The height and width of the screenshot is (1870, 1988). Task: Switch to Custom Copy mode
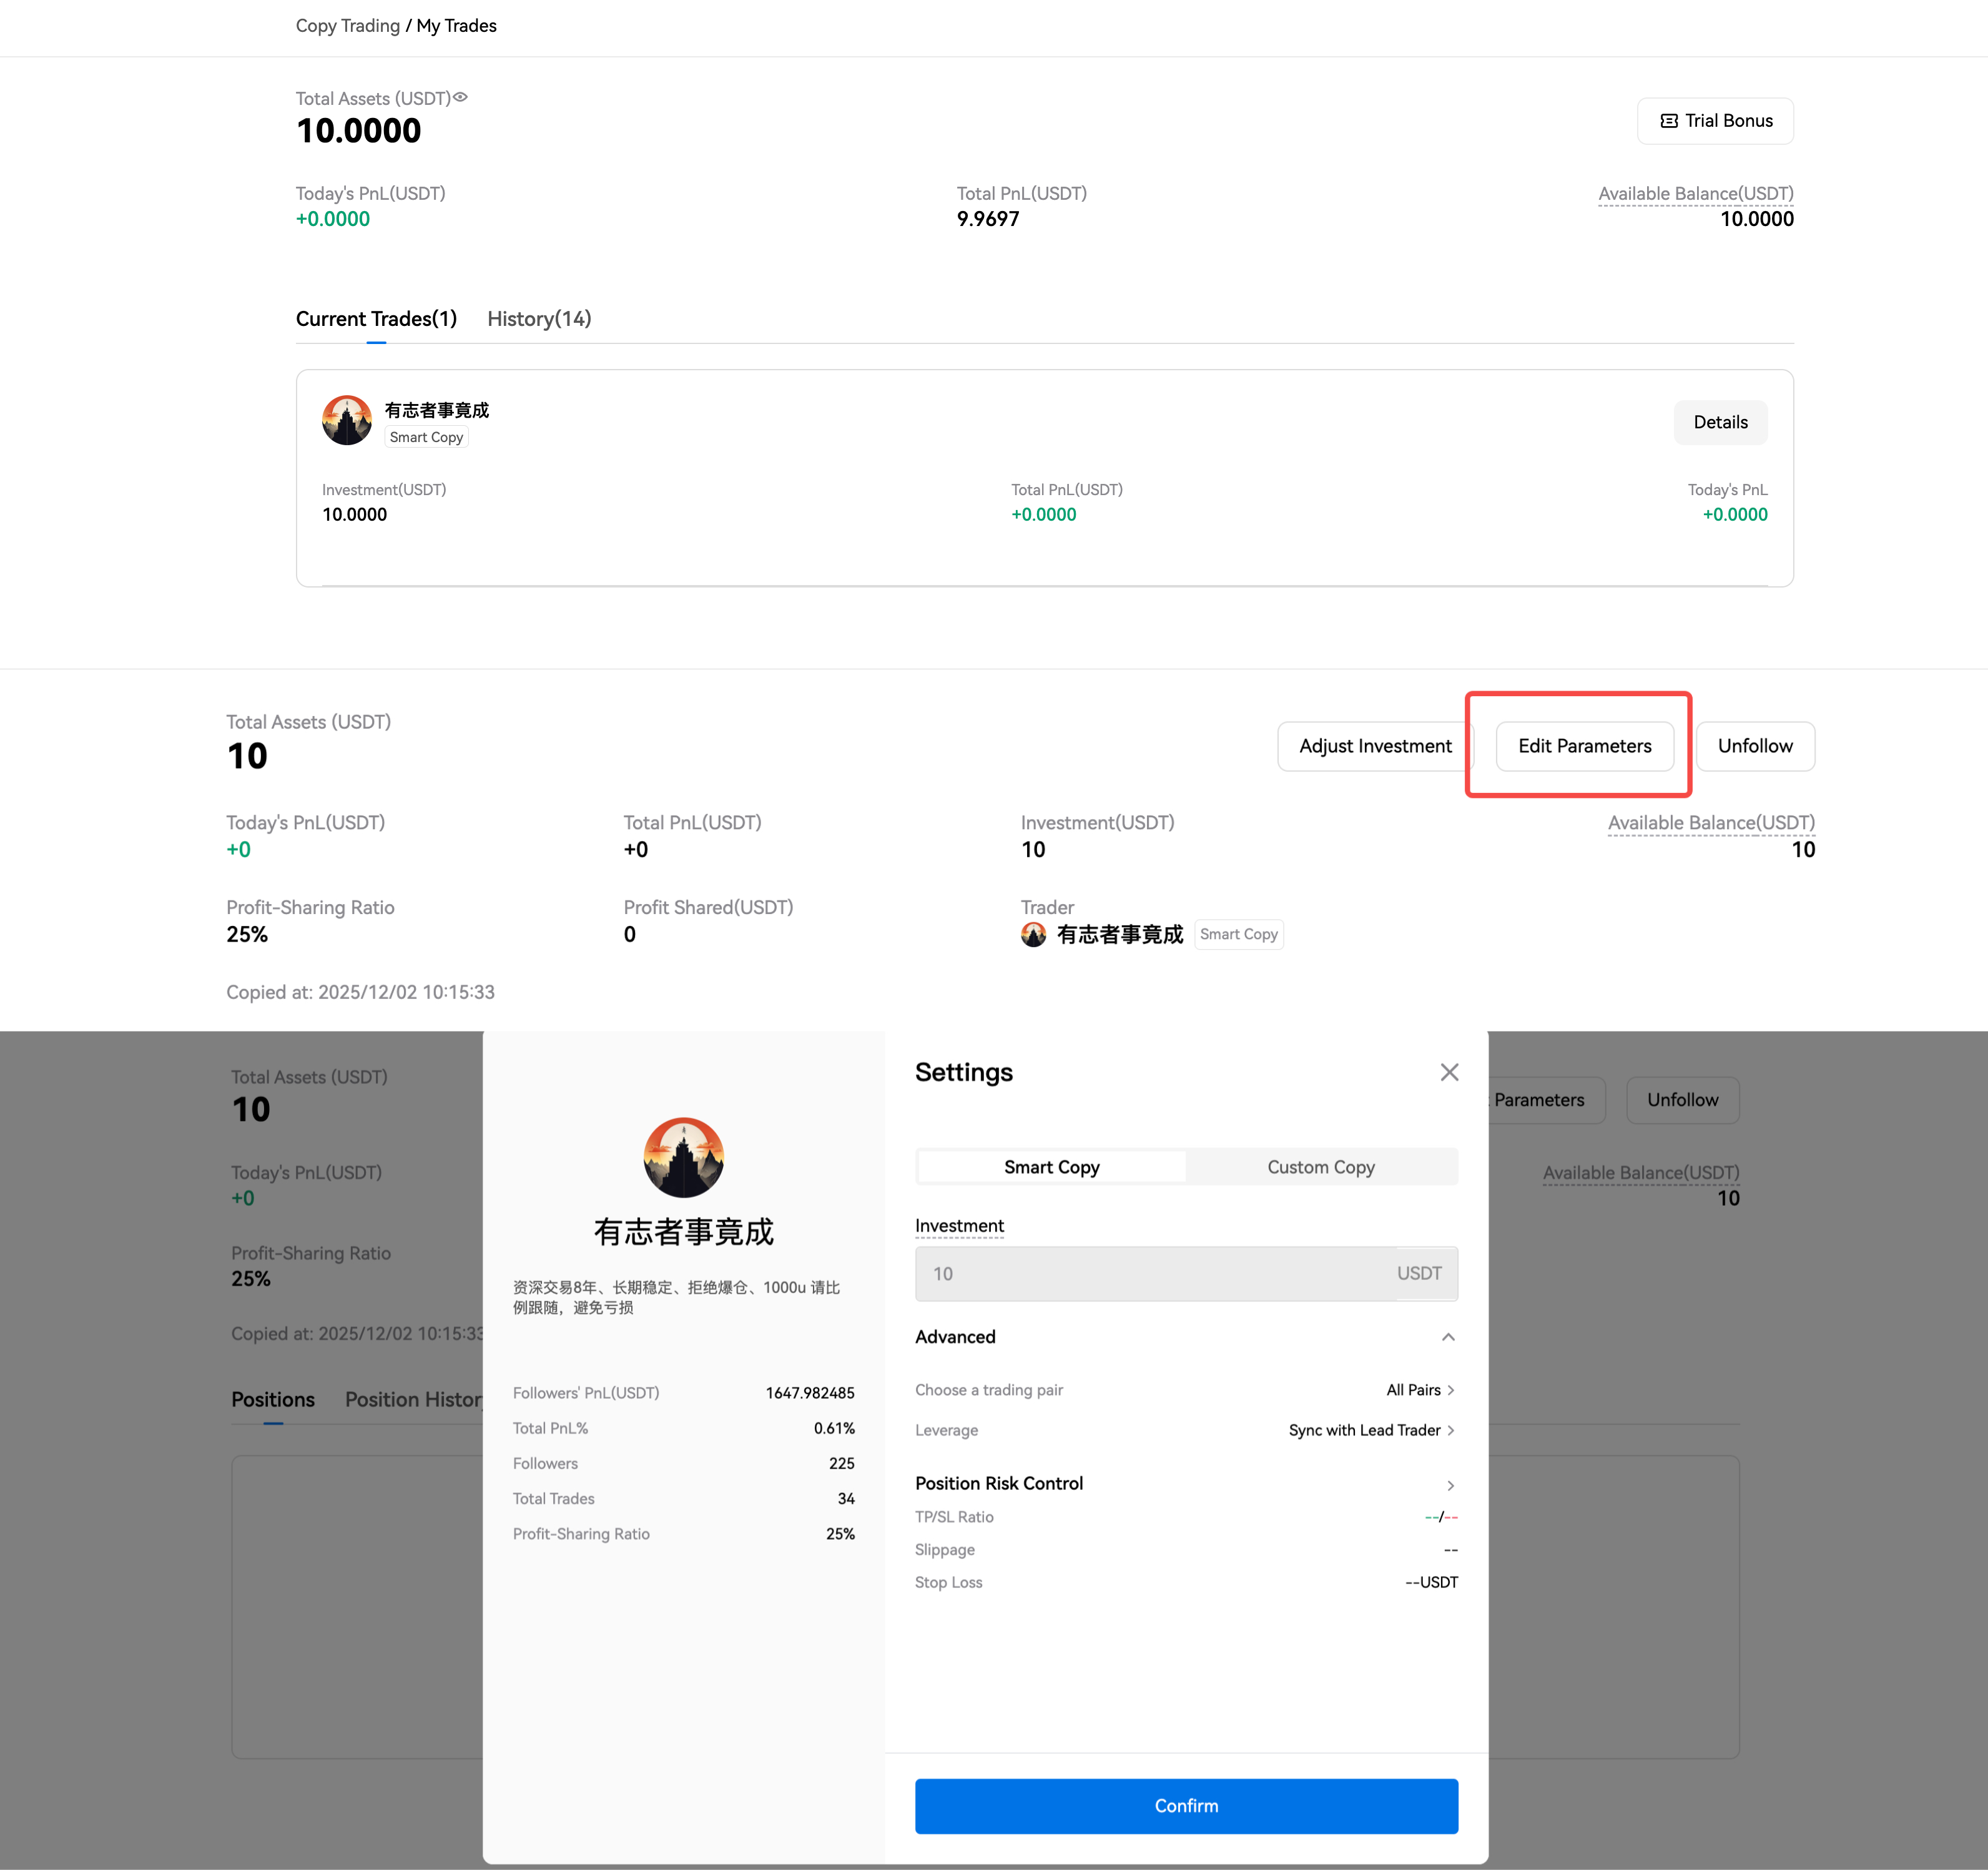tap(1320, 1167)
